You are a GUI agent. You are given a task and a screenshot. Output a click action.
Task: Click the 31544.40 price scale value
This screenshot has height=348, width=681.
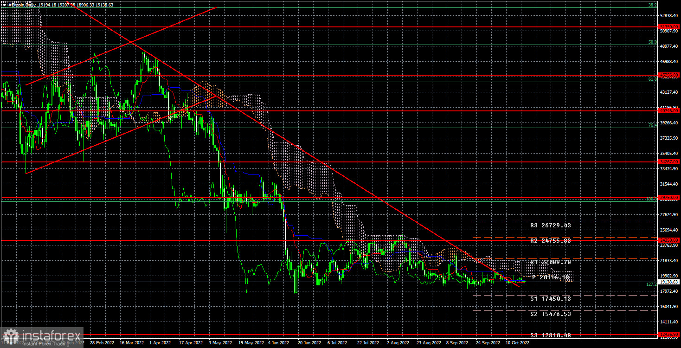669,184
